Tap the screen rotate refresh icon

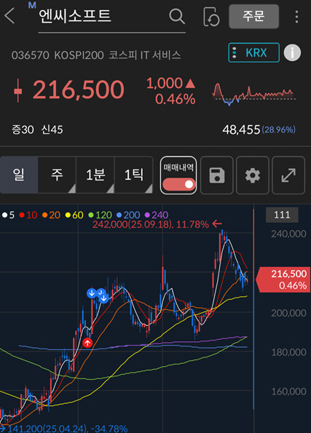211,17
